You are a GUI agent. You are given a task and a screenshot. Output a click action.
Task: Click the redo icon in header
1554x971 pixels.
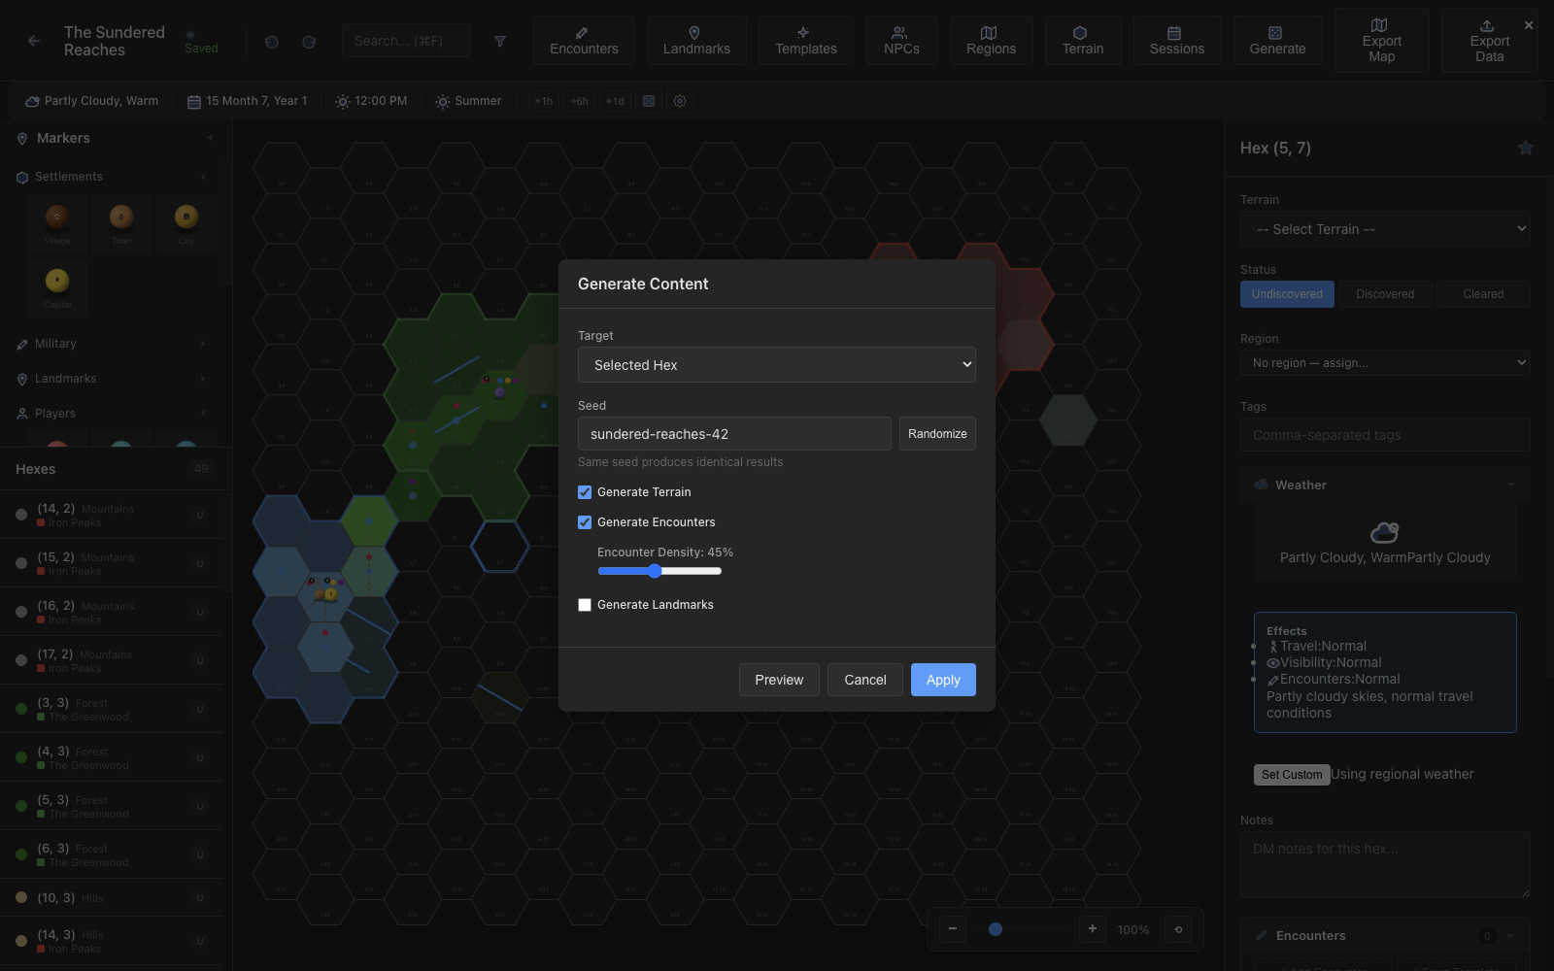(309, 42)
